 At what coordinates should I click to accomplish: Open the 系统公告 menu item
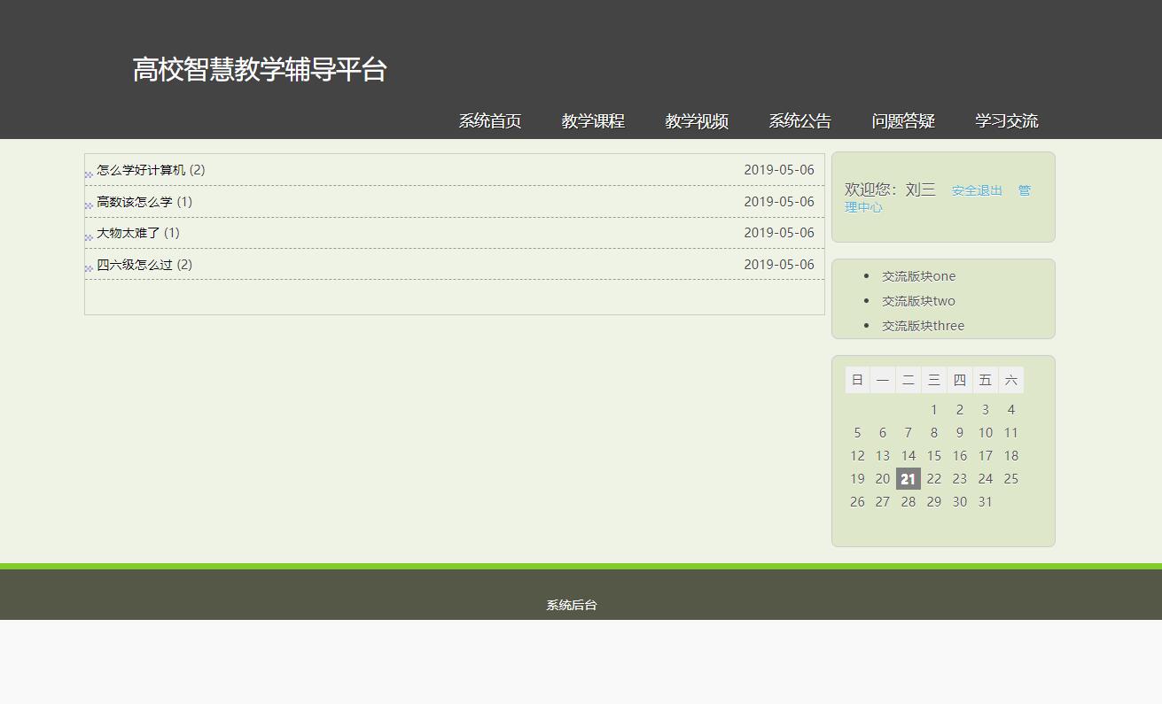click(x=799, y=120)
